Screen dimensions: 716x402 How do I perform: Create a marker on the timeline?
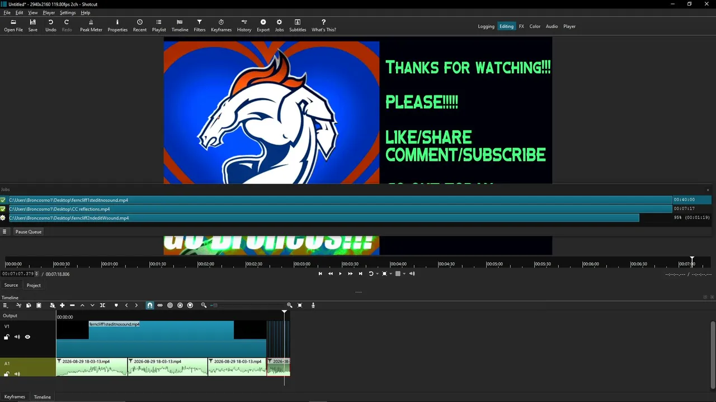click(116, 305)
